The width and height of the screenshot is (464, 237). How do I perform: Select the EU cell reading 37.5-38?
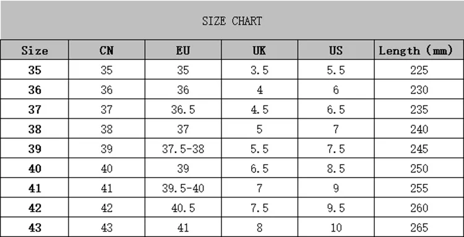point(183,149)
